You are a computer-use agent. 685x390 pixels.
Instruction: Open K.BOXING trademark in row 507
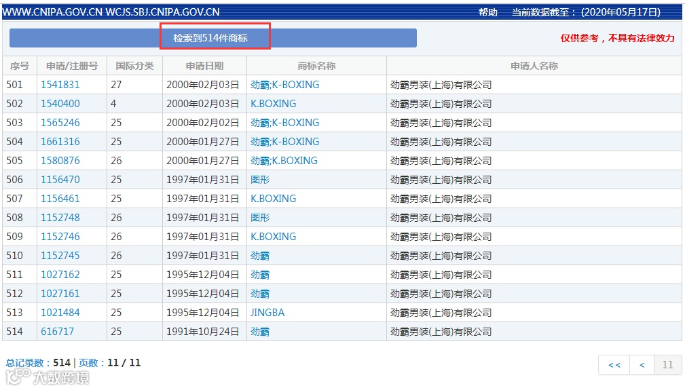pyautogui.click(x=273, y=199)
